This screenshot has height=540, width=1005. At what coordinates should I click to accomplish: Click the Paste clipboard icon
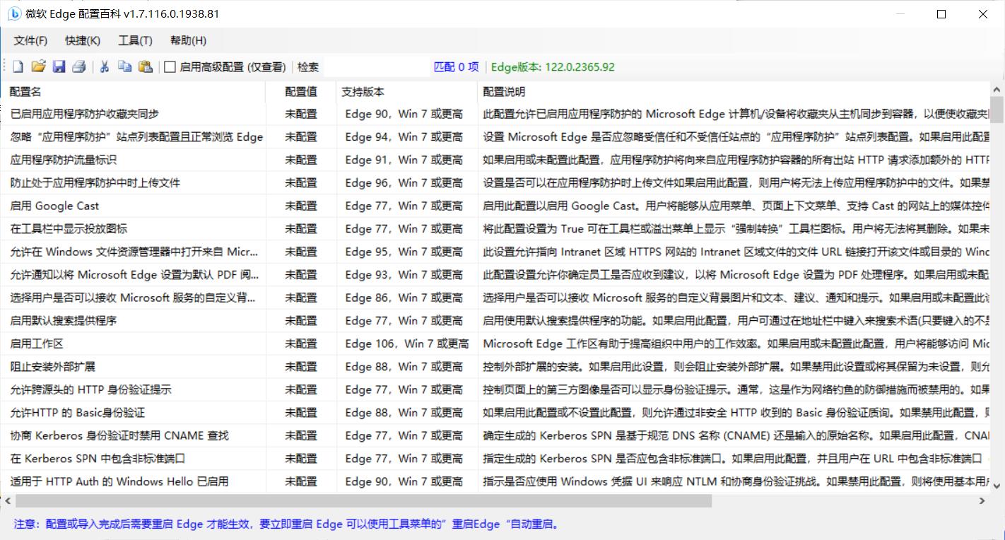pos(146,67)
